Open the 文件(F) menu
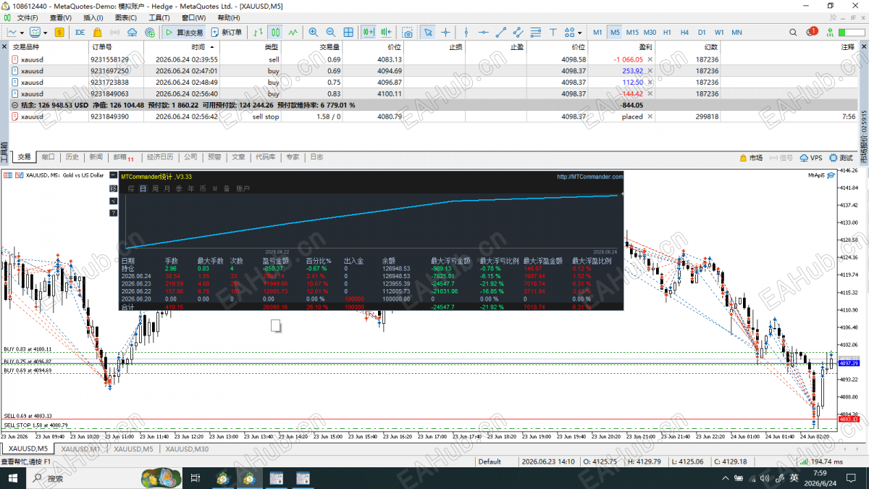The width and height of the screenshot is (869, 489). point(28,17)
